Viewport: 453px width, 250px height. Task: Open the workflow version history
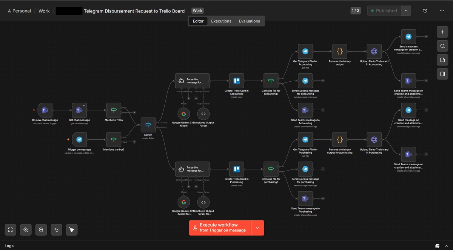pyautogui.click(x=425, y=11)
